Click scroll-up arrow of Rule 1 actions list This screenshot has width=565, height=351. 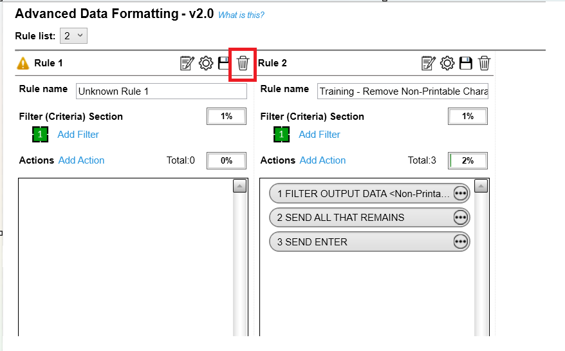point(239,186)
